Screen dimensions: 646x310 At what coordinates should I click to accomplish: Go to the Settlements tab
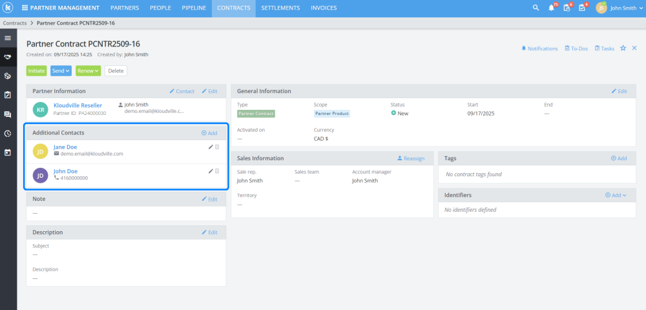[x=280, y=8]
